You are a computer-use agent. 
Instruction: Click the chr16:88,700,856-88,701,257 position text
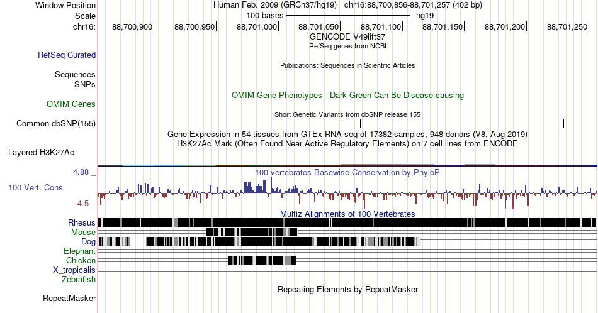tap(397, 5)
